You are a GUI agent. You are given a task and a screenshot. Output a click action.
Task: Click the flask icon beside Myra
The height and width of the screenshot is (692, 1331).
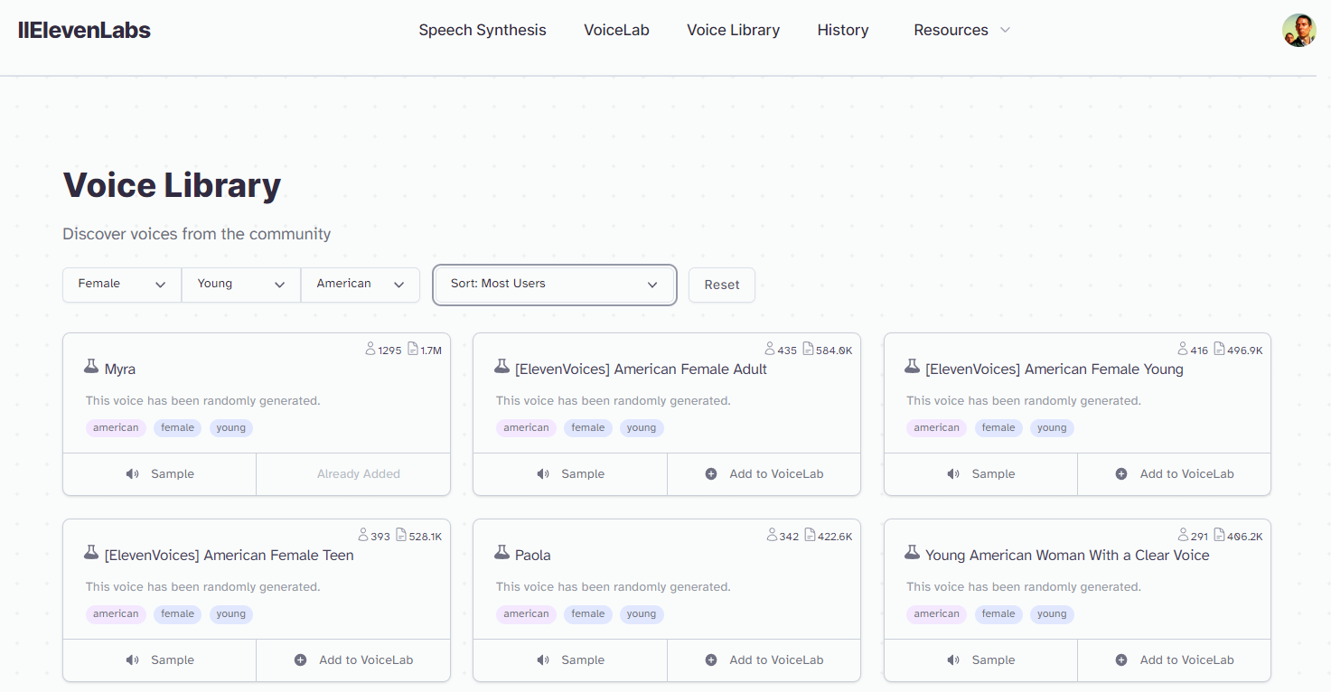click(x=91, y=367)
